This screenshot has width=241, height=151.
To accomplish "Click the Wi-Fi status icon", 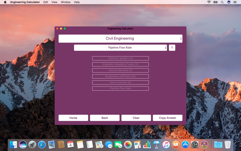I will coord(209,2).
